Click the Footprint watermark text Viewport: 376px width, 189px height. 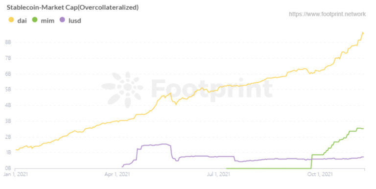pos(211,88)
